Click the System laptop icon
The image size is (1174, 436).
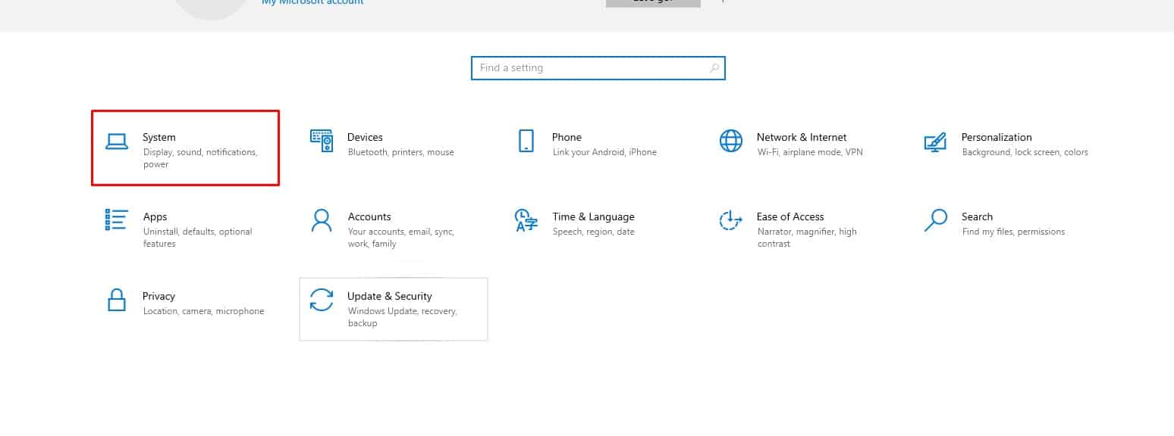(x=116, y=142)
